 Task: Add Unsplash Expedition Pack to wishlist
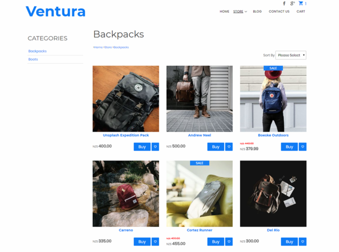[155, 147]
